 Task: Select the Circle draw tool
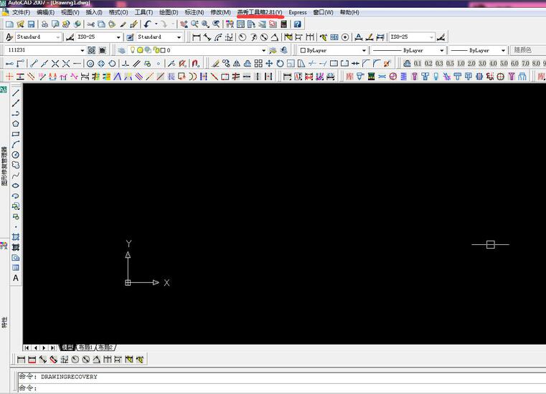point(16,155)
